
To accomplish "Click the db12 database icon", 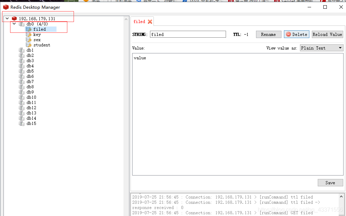I will [x=22, y=108].
